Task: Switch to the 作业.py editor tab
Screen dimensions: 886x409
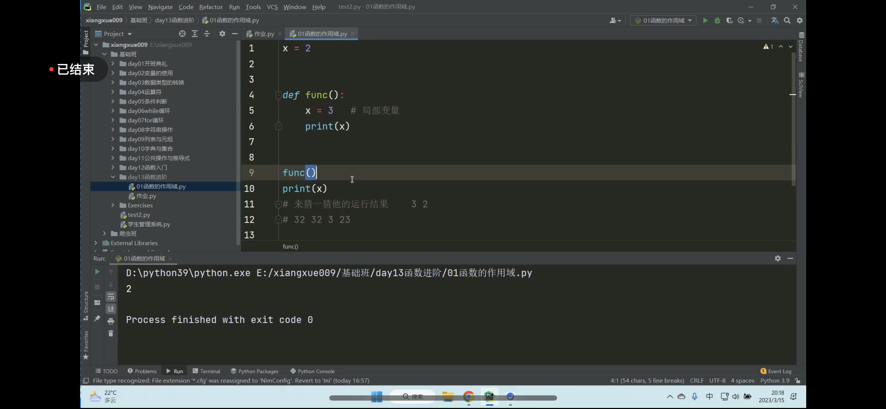Action: point(261,34)
